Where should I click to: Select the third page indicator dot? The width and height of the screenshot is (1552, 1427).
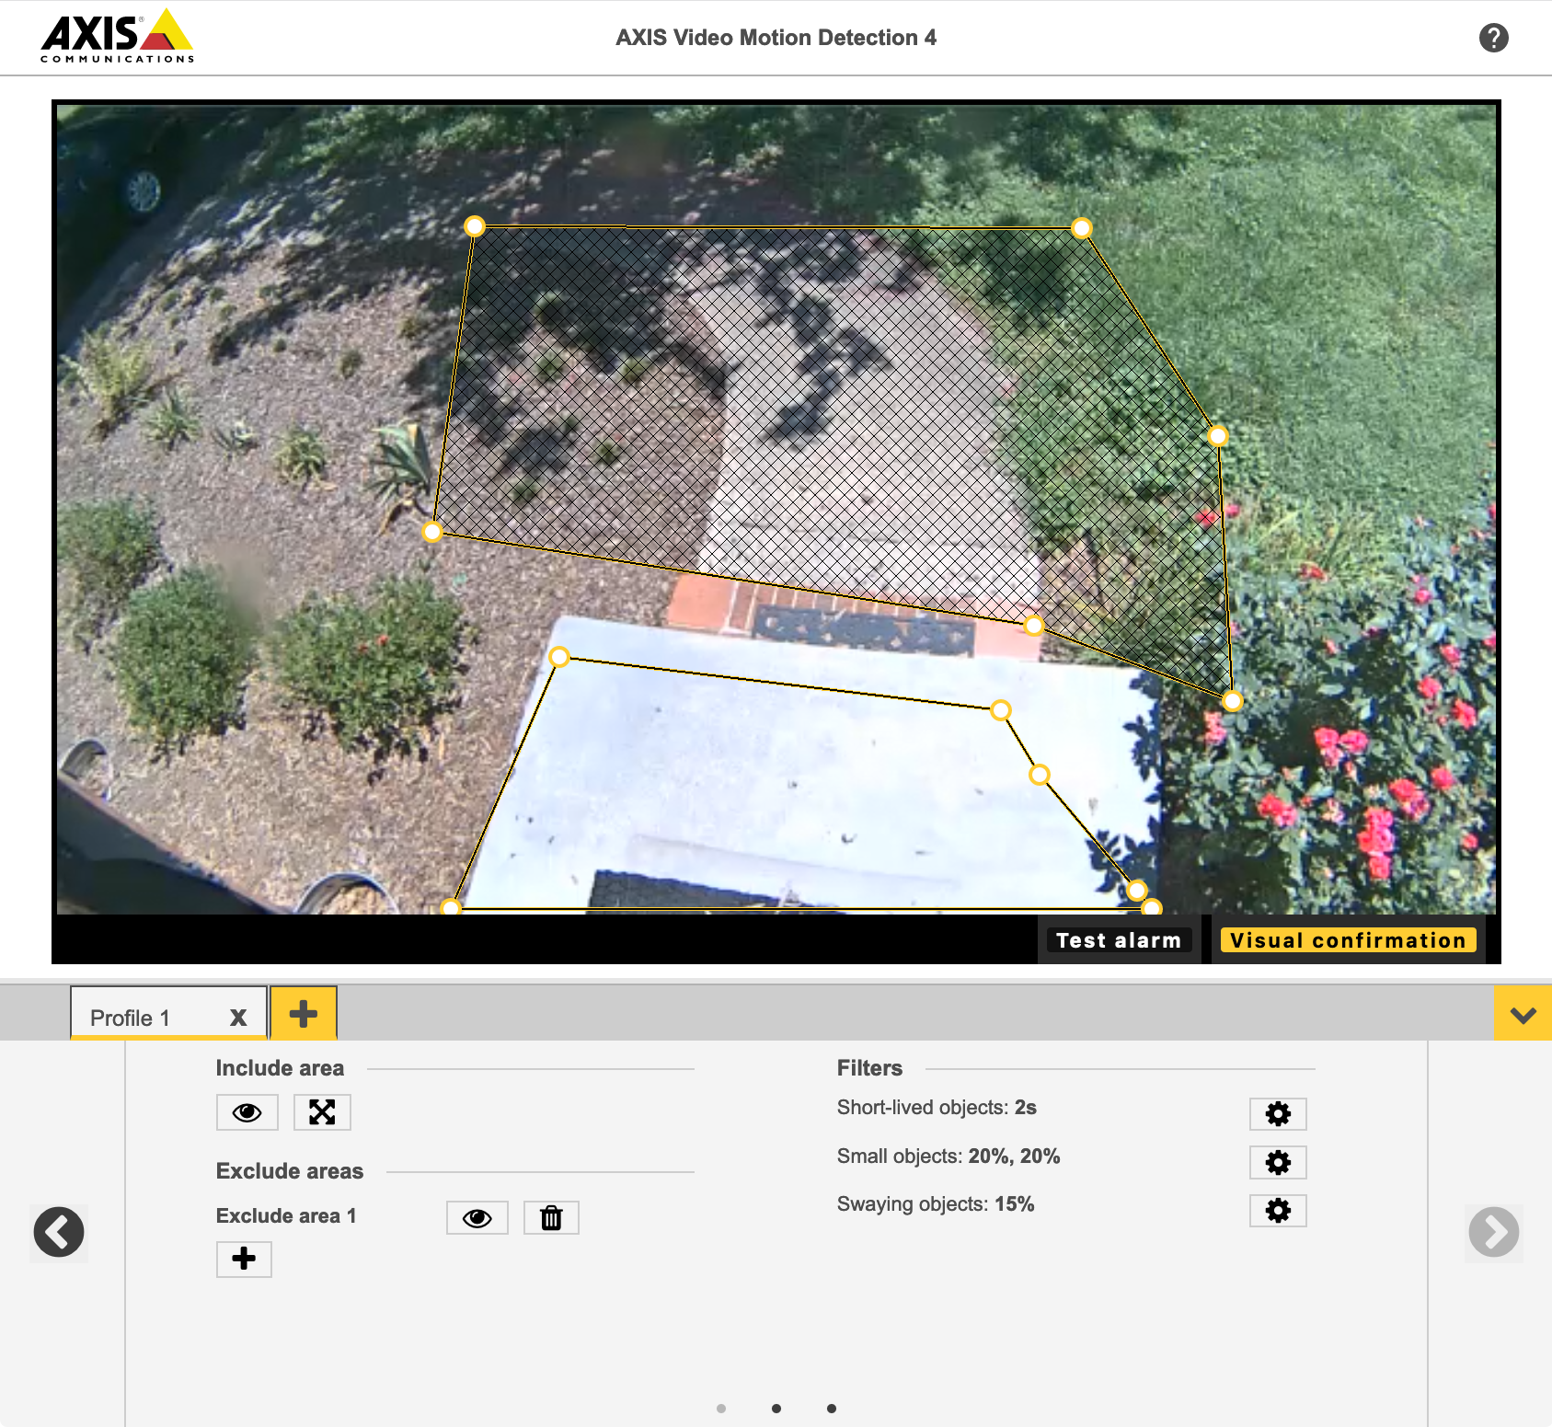tap(832, 1409)
